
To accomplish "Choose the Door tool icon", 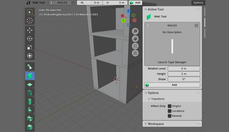I will [30, 93].
